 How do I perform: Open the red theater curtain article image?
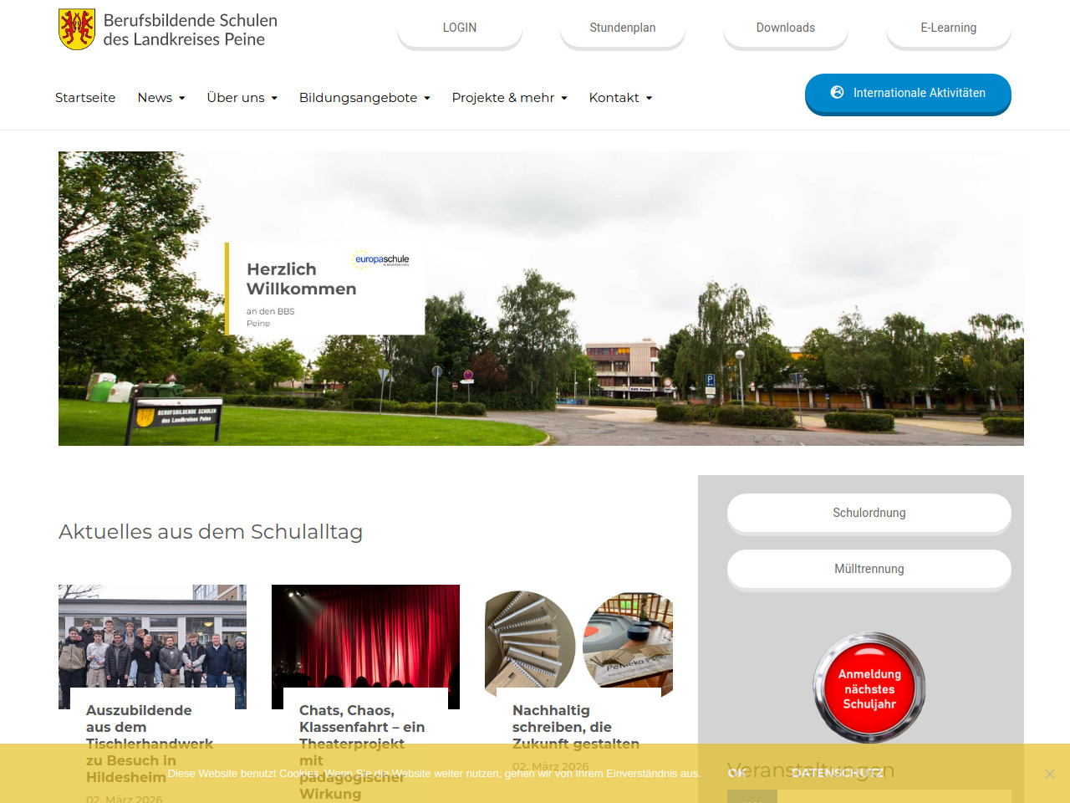point(365,637)
